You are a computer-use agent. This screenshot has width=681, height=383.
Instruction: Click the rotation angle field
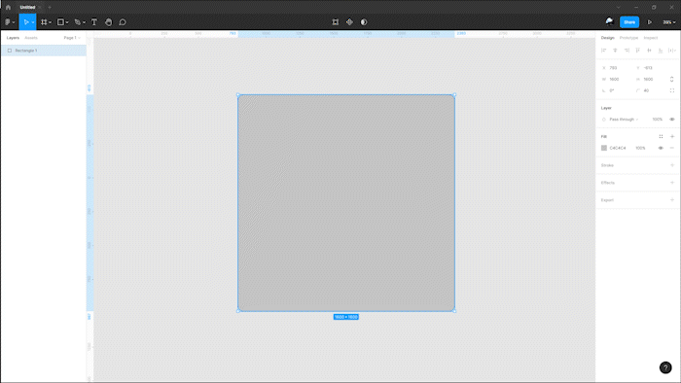point(617,90)
